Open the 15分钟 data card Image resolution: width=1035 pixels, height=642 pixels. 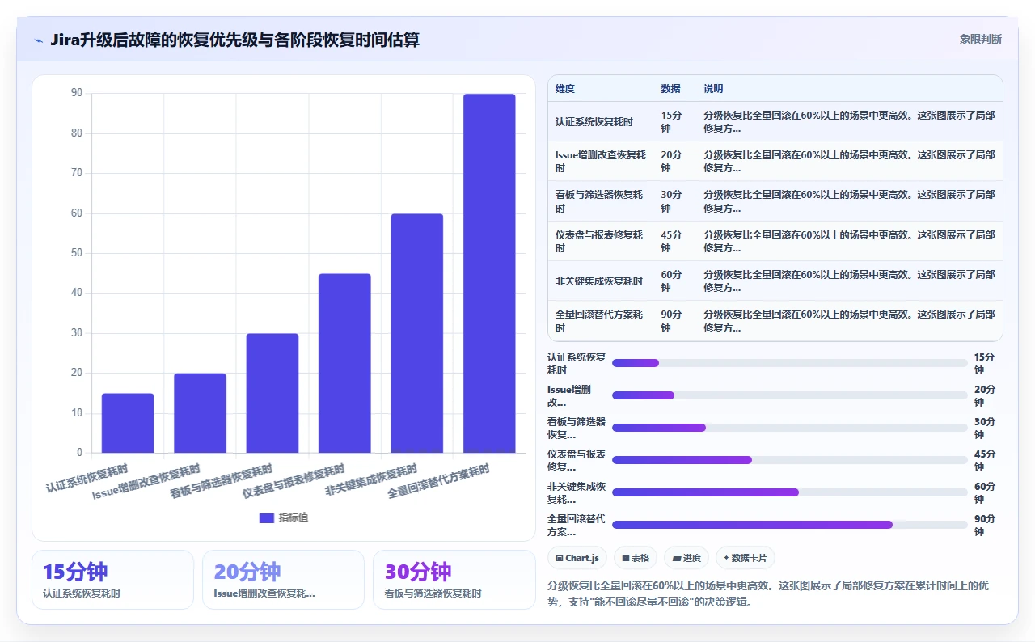point(112,580)
